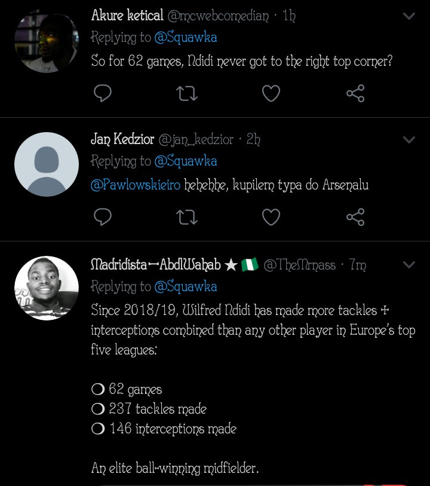Share Akure ketical's tweet
Viewport: 430px width, 486px height.
point(355,94)
